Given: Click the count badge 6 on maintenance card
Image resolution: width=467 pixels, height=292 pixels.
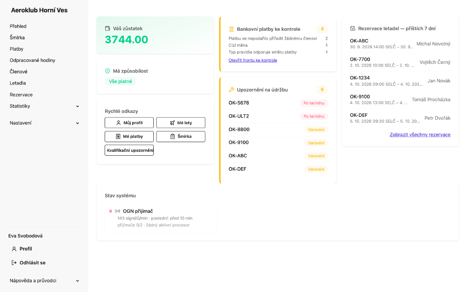Looking at the screenshot, I should coord(322,90).
